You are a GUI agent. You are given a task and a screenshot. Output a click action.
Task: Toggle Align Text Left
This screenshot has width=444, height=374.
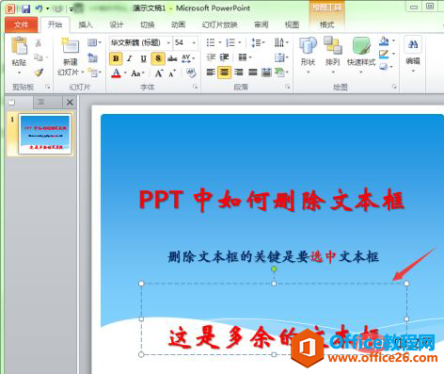click(x=211, y=73)
